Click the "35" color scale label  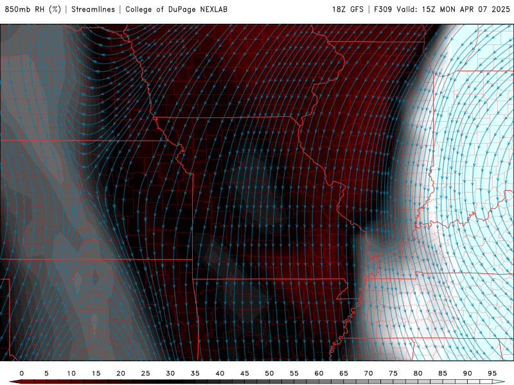195,373
